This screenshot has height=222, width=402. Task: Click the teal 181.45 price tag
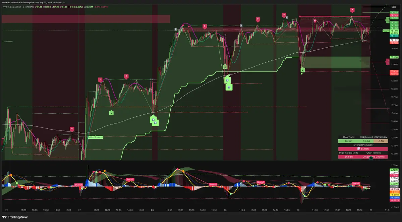coord(394,36)
